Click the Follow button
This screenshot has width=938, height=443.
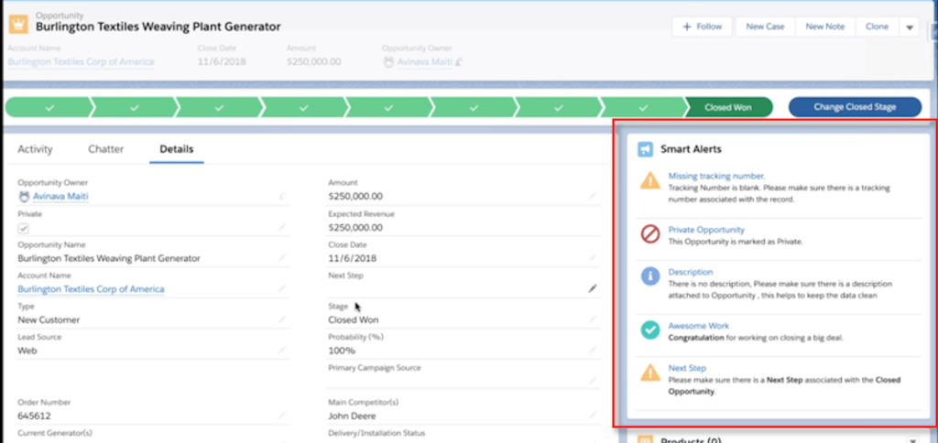(x=703, y=27)
